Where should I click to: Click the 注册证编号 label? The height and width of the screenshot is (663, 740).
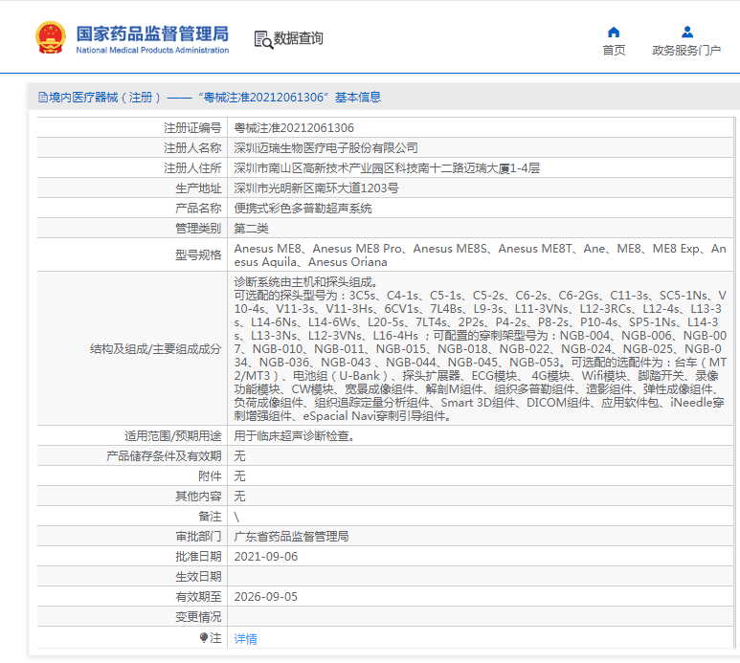pos(192,128)
